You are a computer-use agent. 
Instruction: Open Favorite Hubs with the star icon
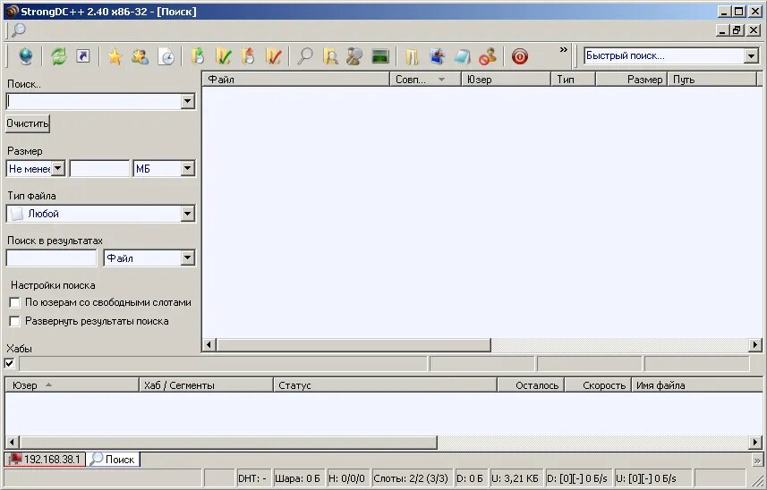(x=115, y=56)
